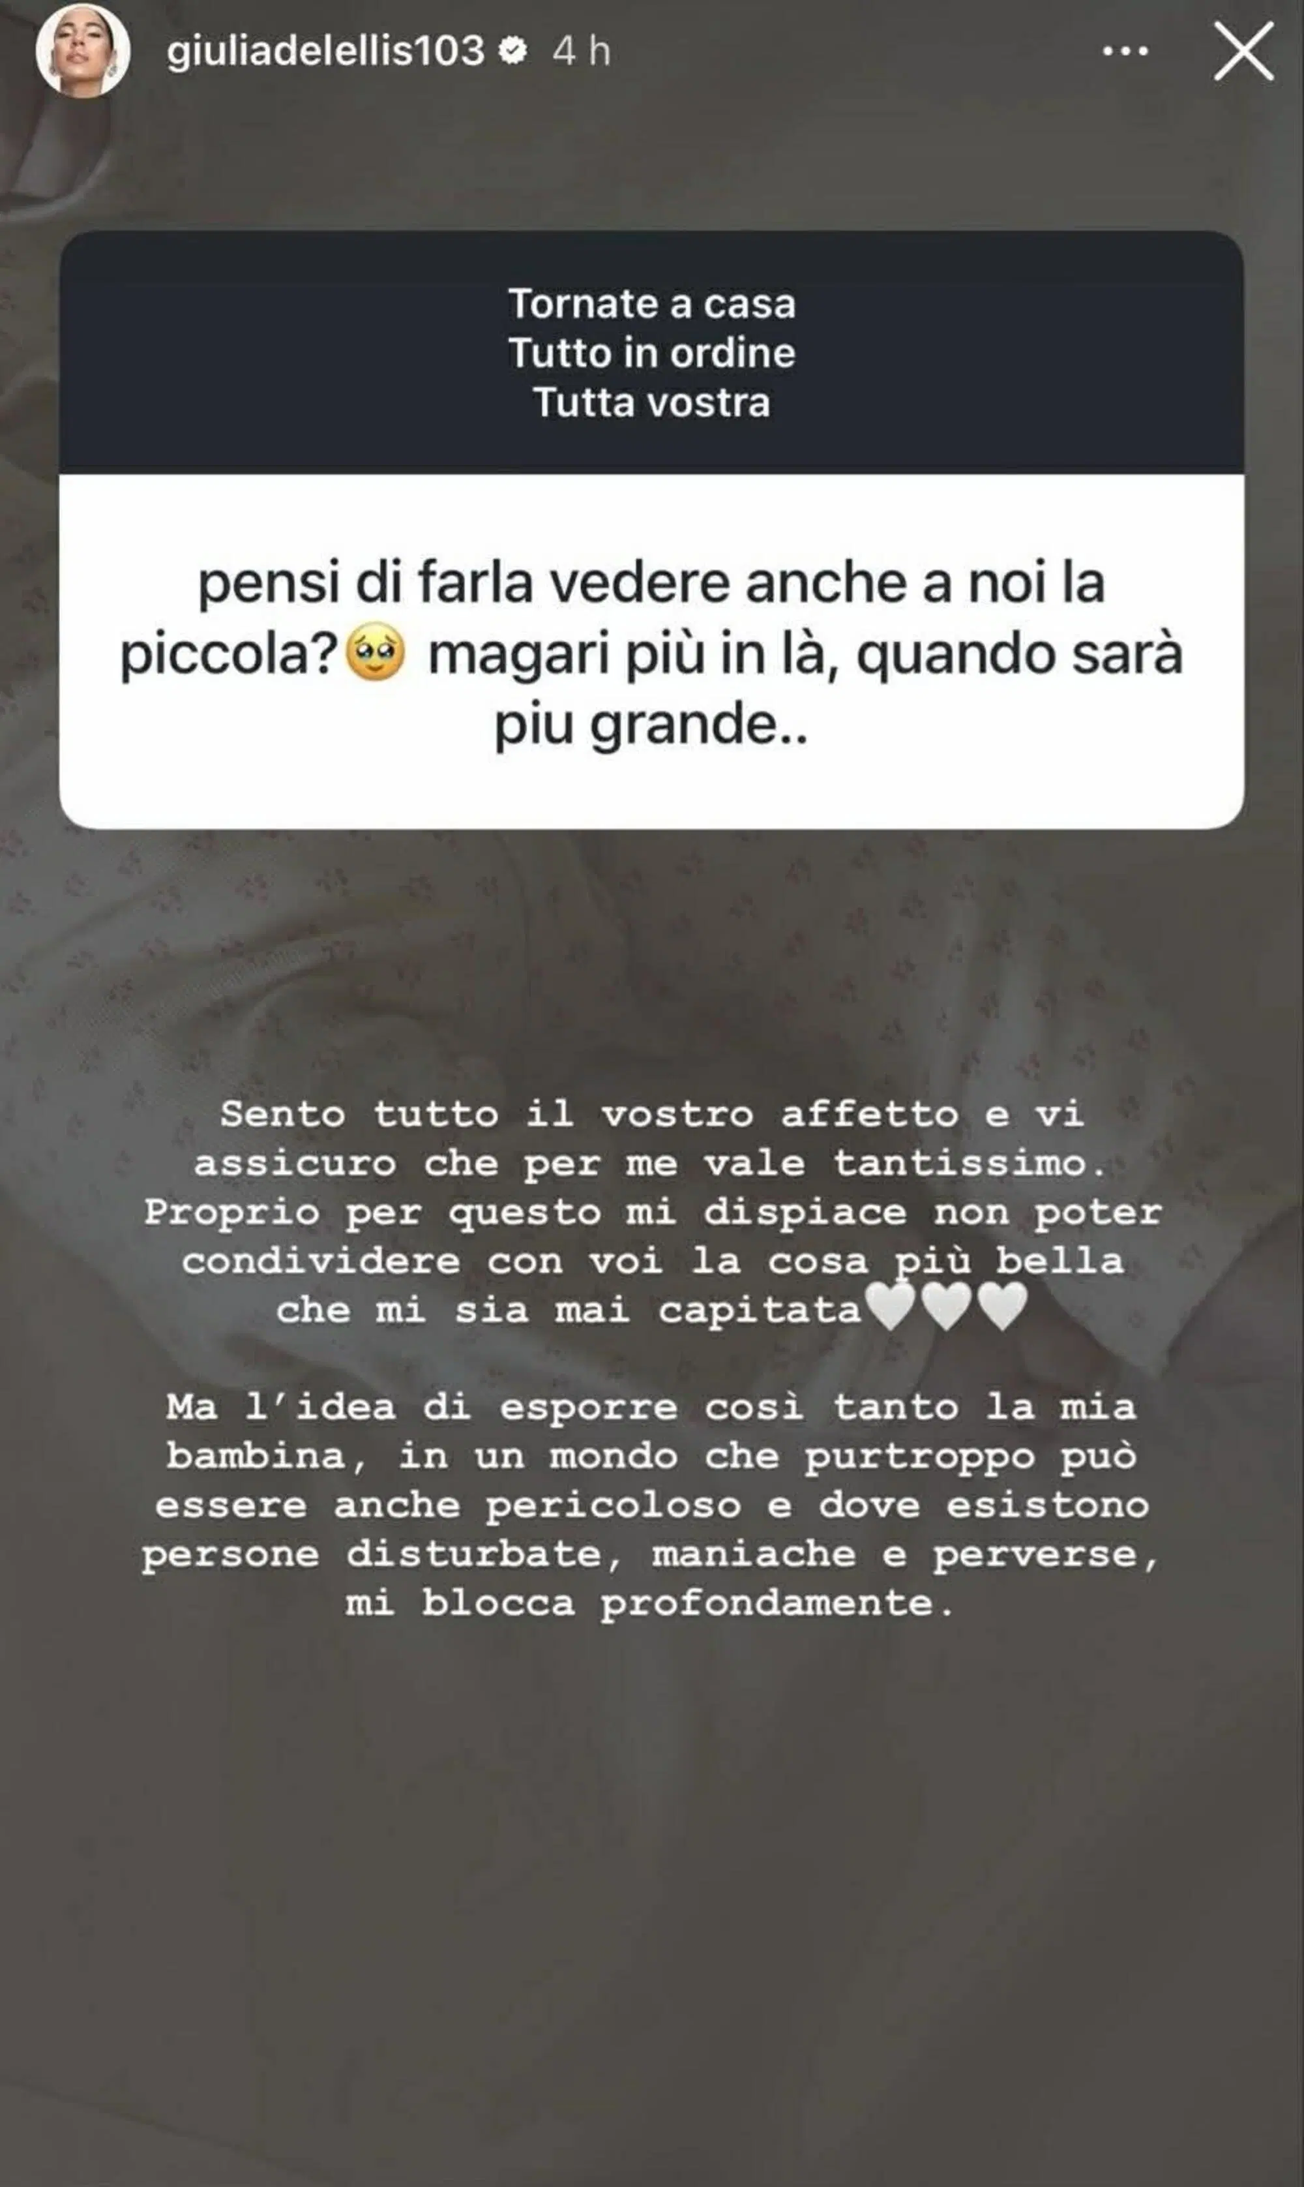Close the story with the X icon
This screenshot has height=2187, width=1304.
[1243, 52]
